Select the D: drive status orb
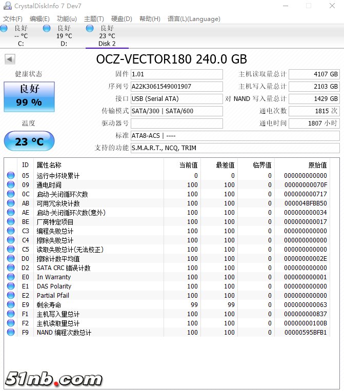The height and width of the screenshot is (391, 344). pyautogui.click(x=47, y=28)
